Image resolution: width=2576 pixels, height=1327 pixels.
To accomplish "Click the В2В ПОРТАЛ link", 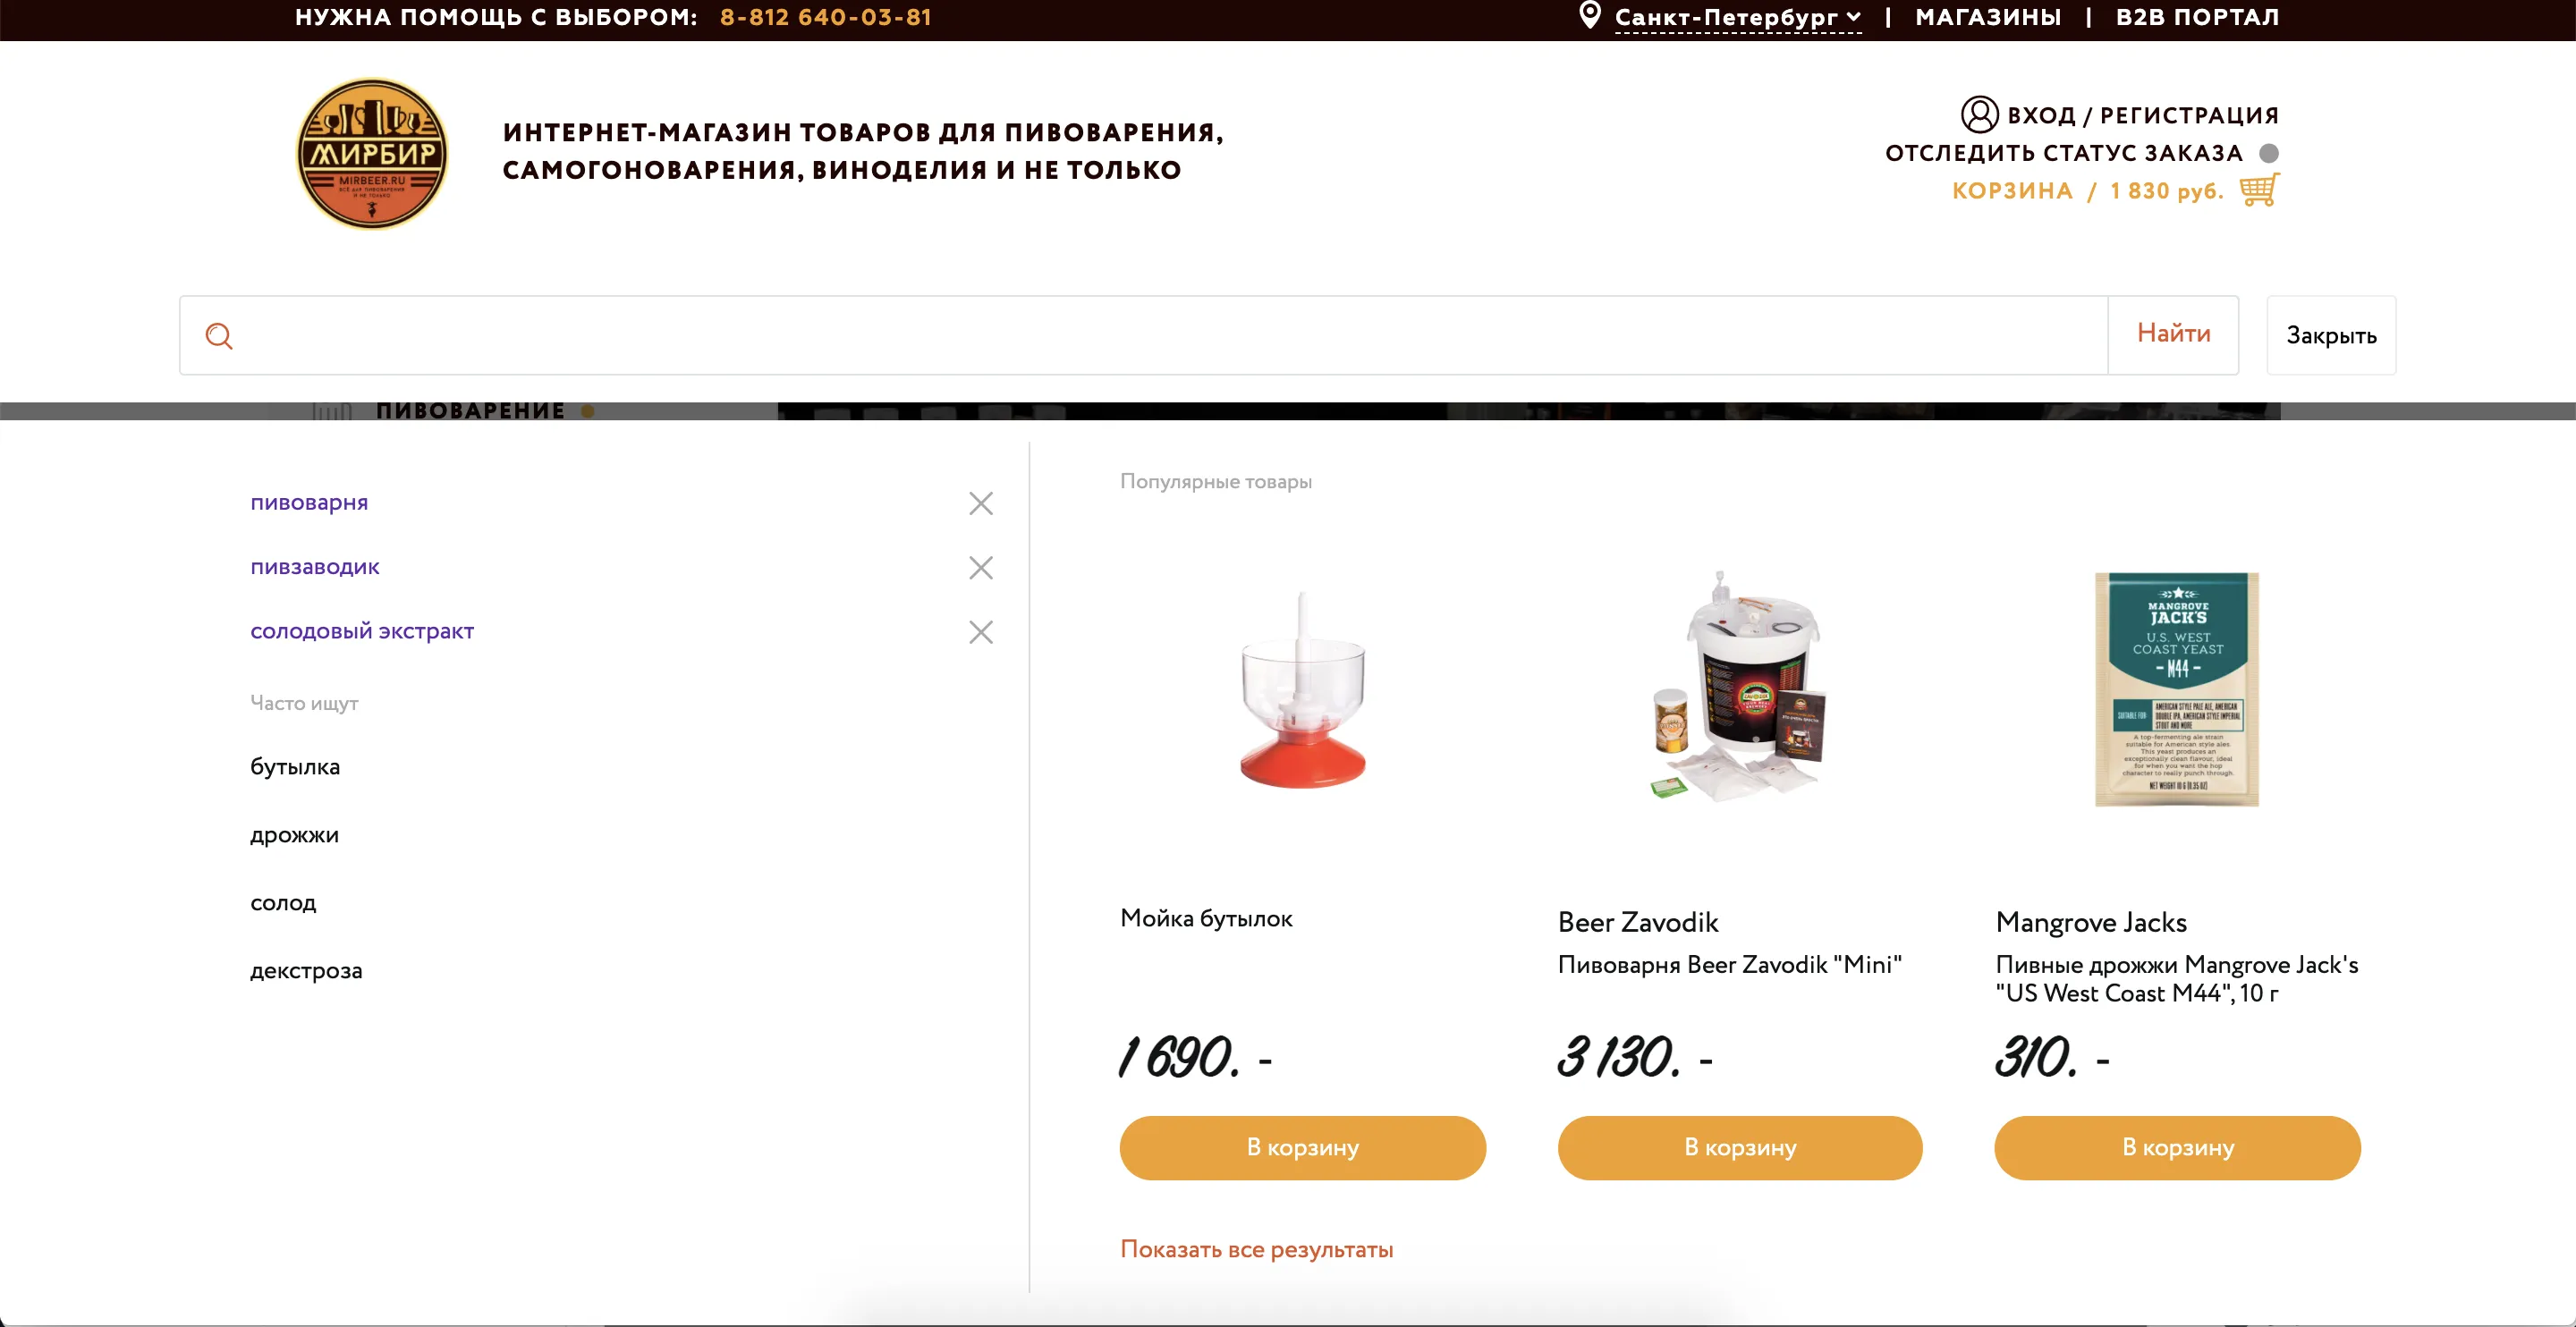I will pyautogui.click(x=2196, y=17).
